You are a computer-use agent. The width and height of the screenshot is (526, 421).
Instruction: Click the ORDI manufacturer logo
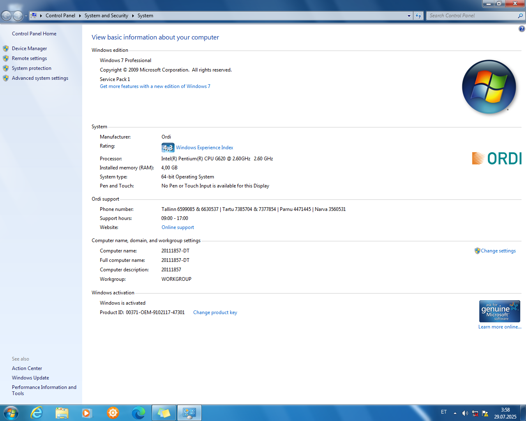tap(497, 158)
